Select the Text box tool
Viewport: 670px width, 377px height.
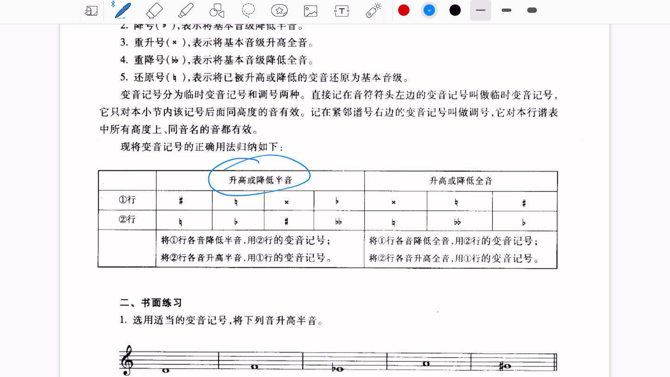[342, 11]
